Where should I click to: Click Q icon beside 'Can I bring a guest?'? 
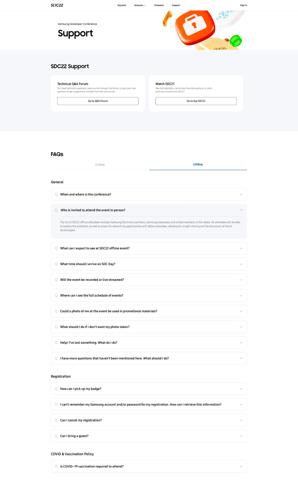pyautogui.click(x=56, y=436)
